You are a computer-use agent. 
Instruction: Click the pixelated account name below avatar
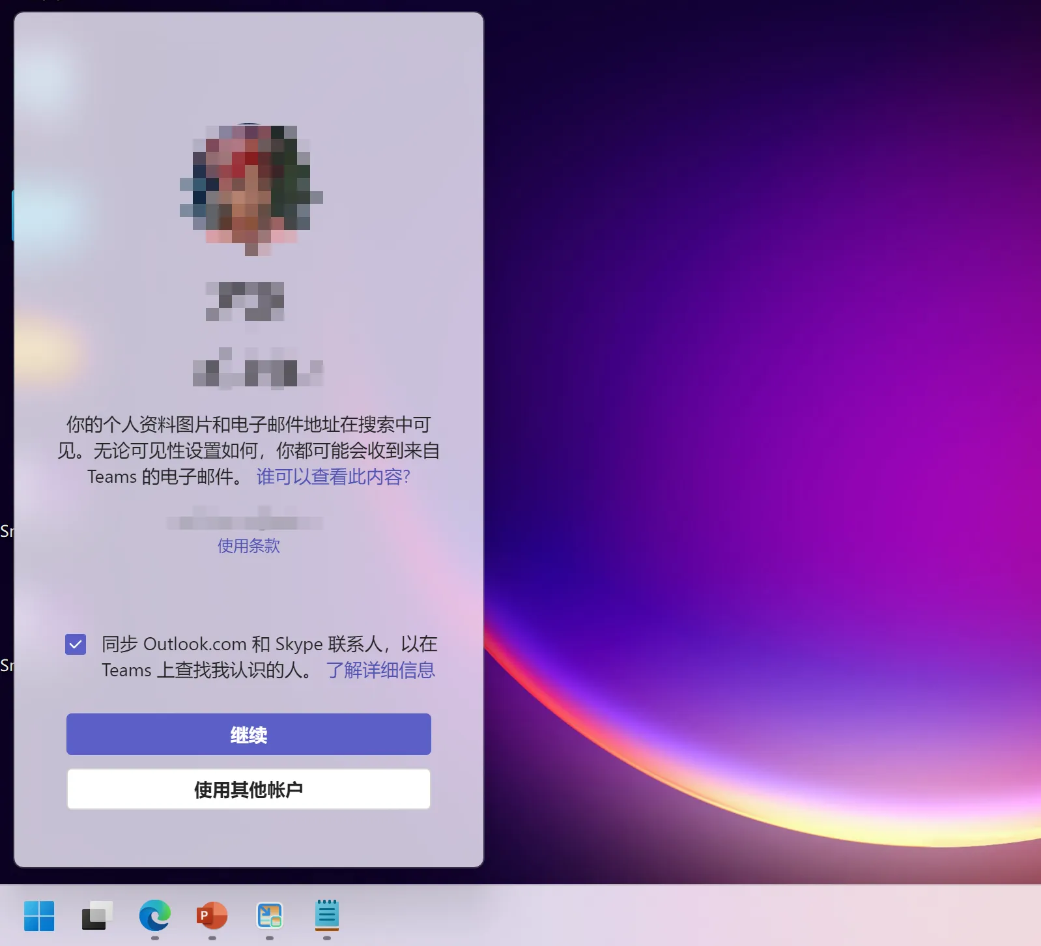tap(245, 301)
